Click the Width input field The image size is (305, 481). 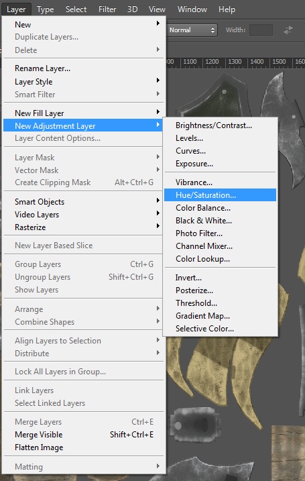click(261, 30)
